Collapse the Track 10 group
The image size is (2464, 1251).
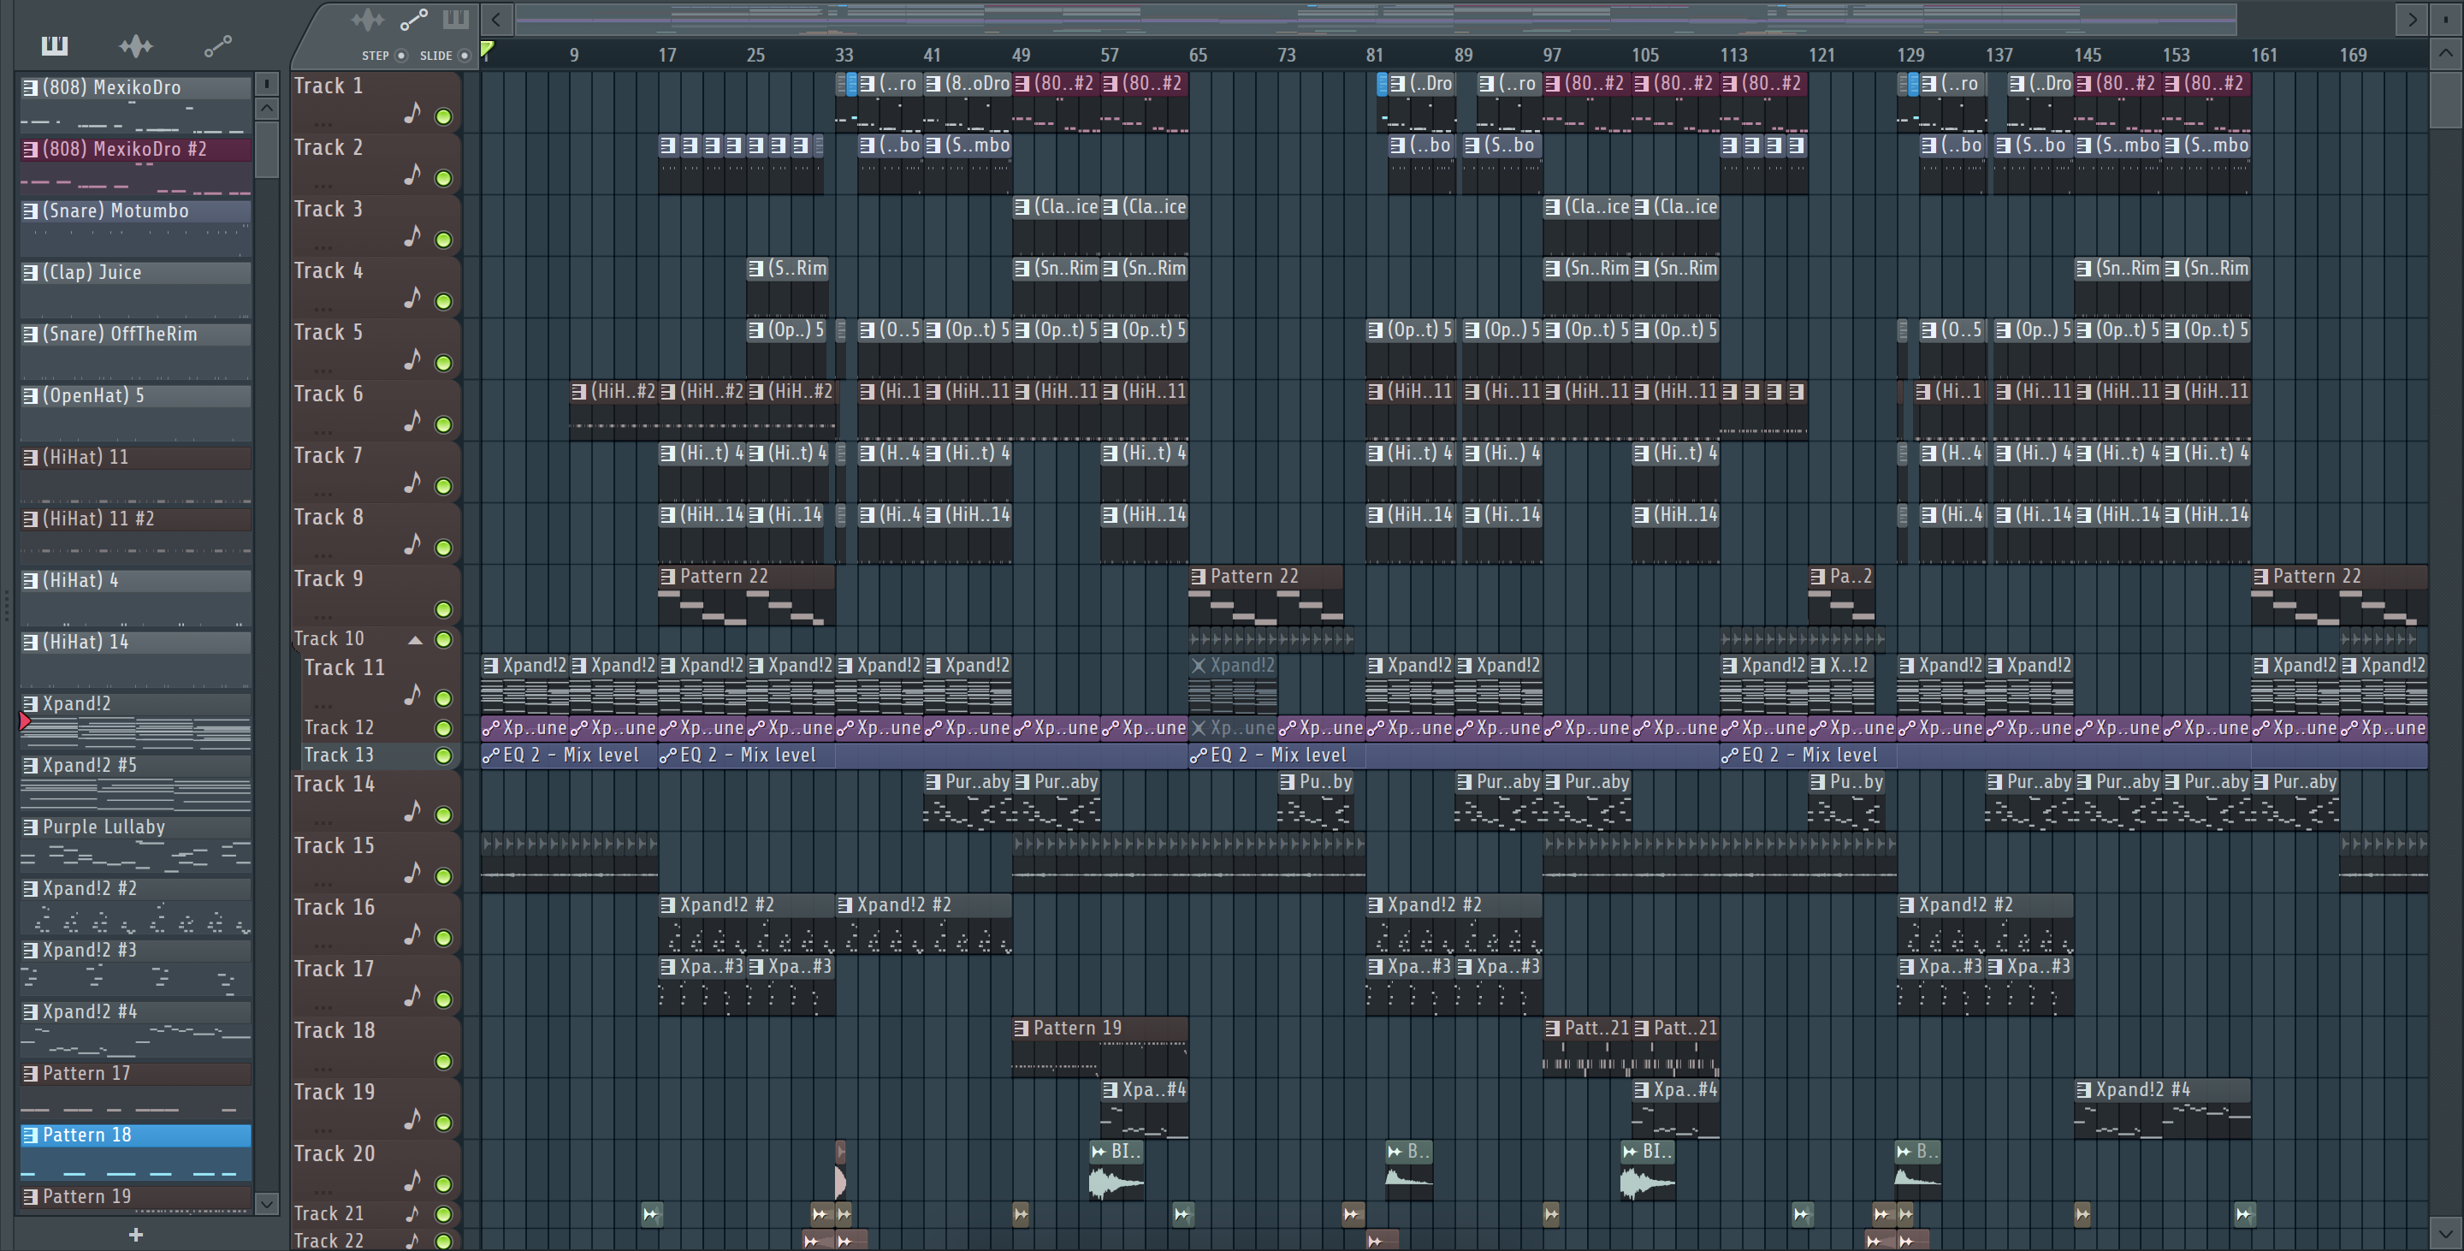(x=415, y=640)
